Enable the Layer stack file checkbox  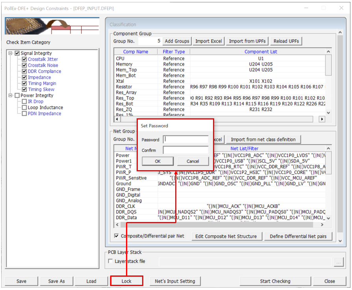tap(111, 261)
